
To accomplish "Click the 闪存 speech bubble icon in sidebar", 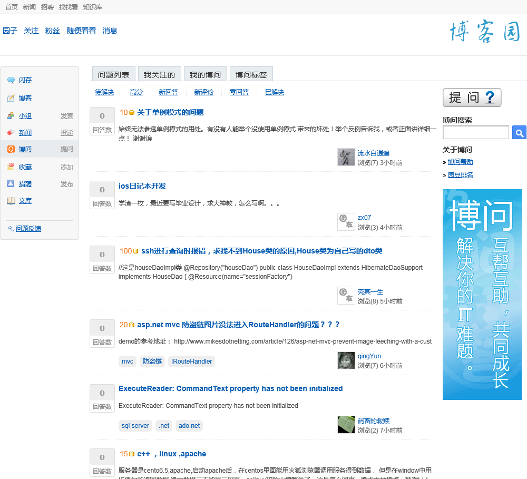I will pos(11,80).
